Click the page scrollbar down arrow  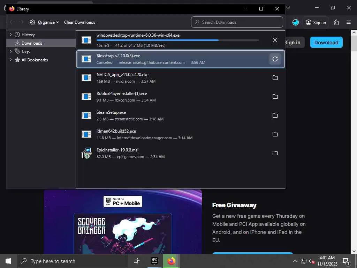pos(354,251)
